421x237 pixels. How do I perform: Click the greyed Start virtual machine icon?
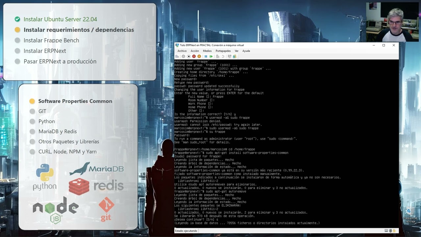tap(183, 56)
